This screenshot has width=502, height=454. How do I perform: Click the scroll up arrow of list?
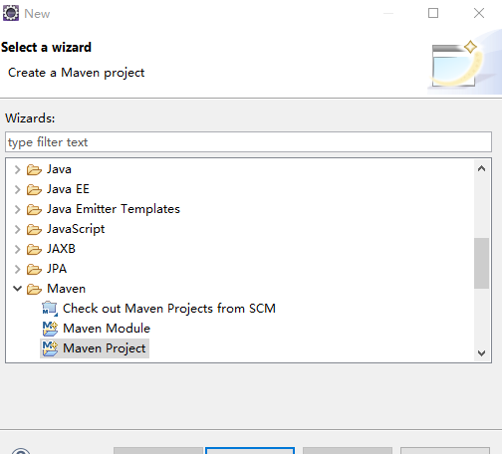pos(481,169)
